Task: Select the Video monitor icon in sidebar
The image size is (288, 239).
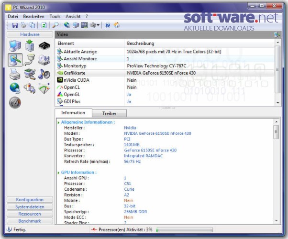Action: click(x=15, y=60)
